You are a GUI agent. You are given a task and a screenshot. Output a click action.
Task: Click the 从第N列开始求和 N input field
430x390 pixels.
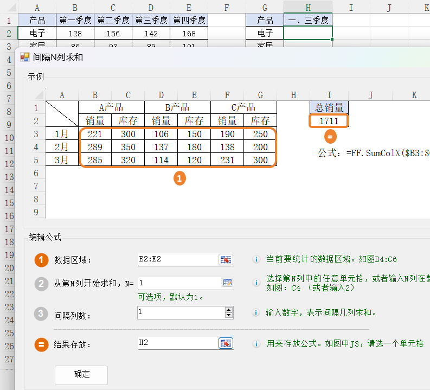(179, 283)
